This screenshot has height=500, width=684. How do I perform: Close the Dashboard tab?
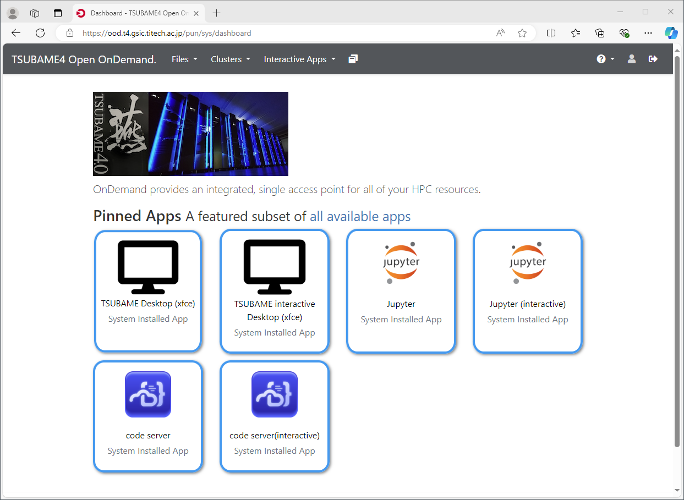tap(196, 13)
